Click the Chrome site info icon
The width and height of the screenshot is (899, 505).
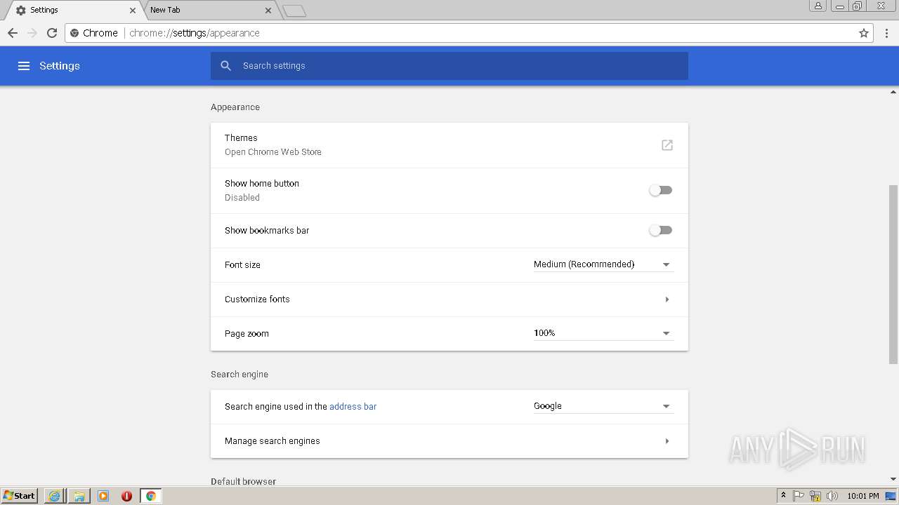tap(74, 33)
